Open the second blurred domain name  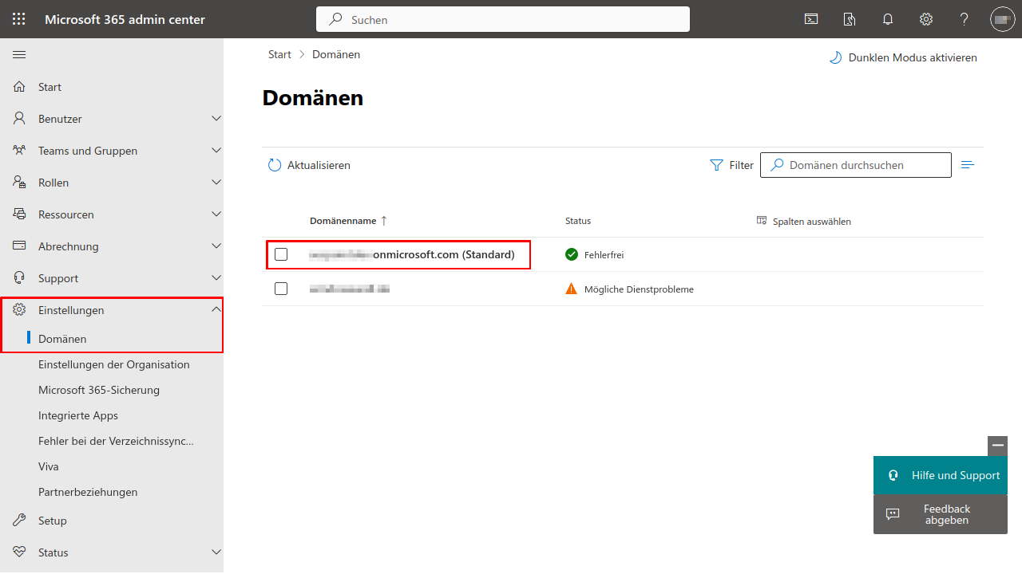tap(350, 289)
